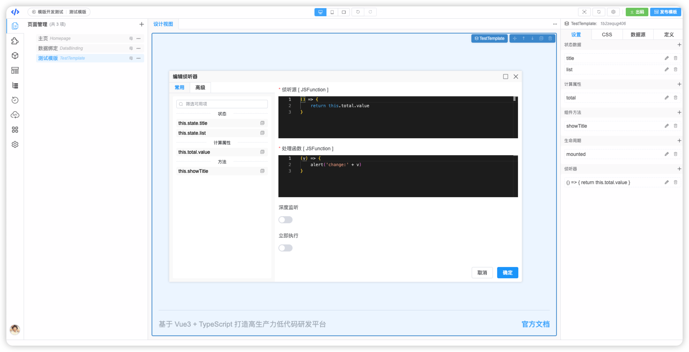689x352 pixels.
Task: Open the outline tree sidebar icon
Action: coord(15,85)
